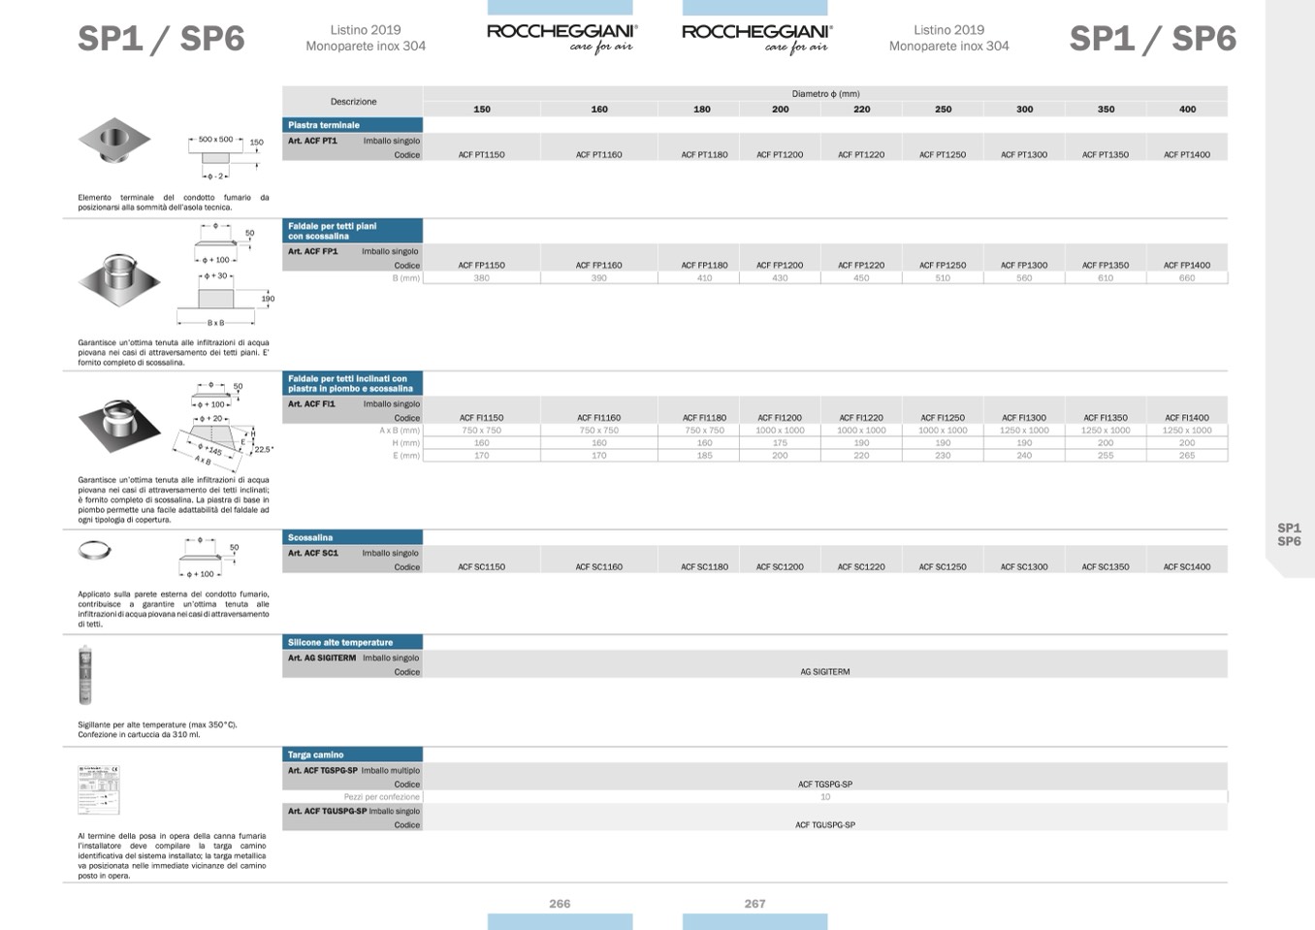Click product code ACF SC1400

pyautogui.click(x=1186, y=567)
